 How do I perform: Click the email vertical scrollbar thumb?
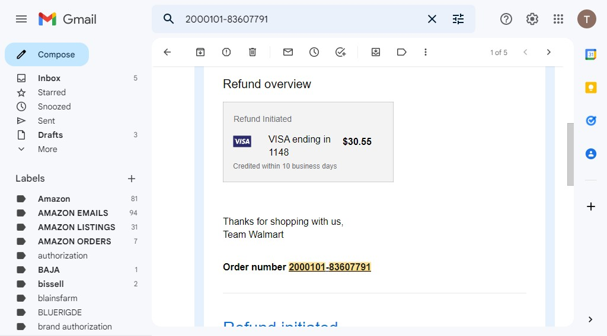pyautogui.click(x=570, y=154)
